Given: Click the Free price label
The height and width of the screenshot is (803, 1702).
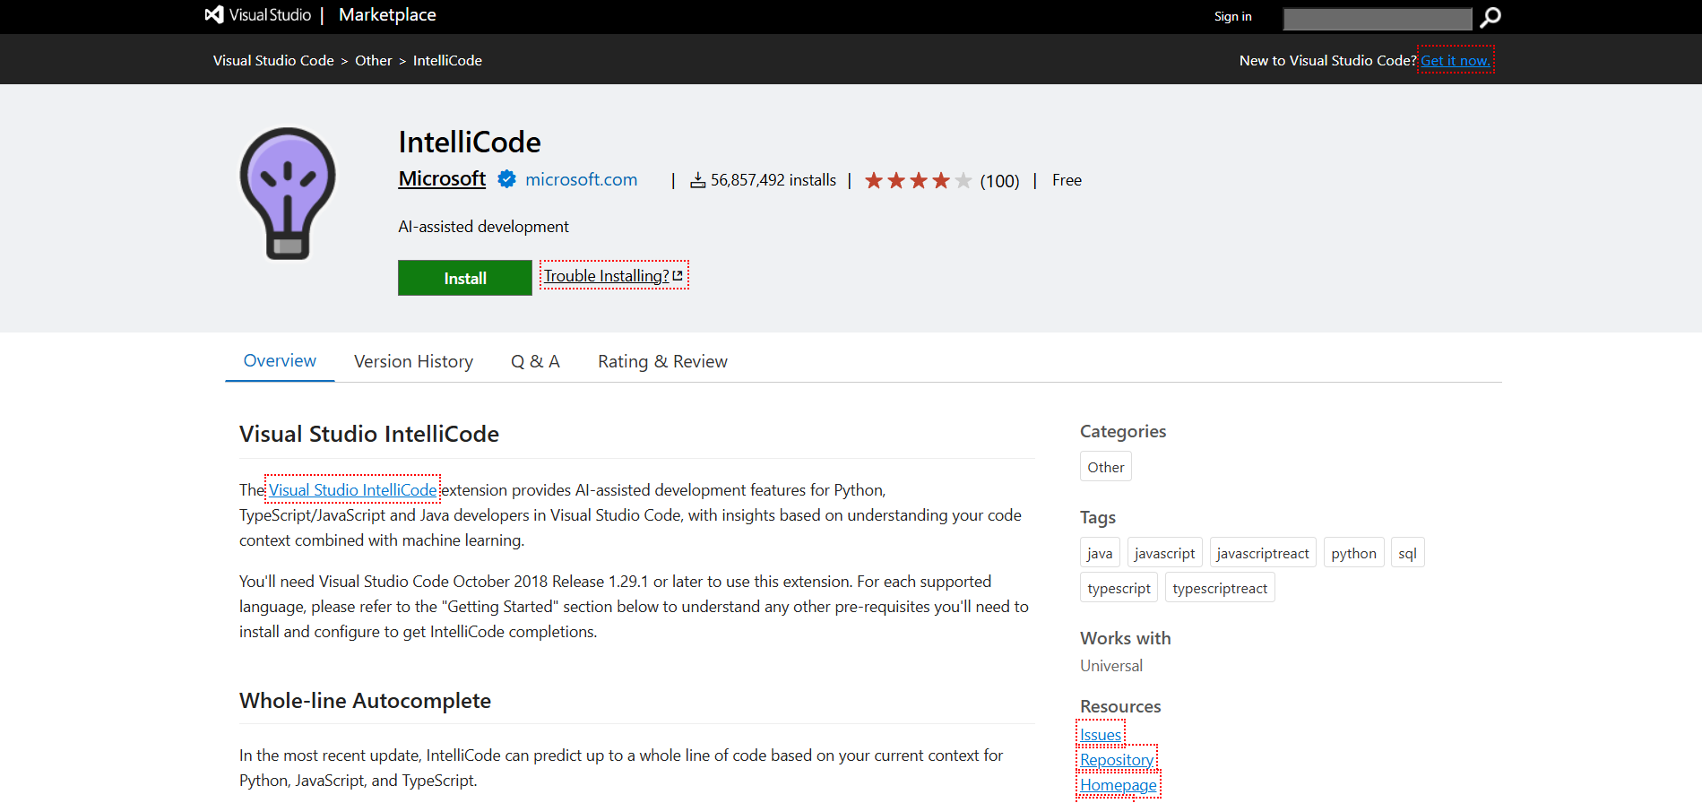Looking at the screenshot, I should pyautogui.click(x=1067, y=180).
